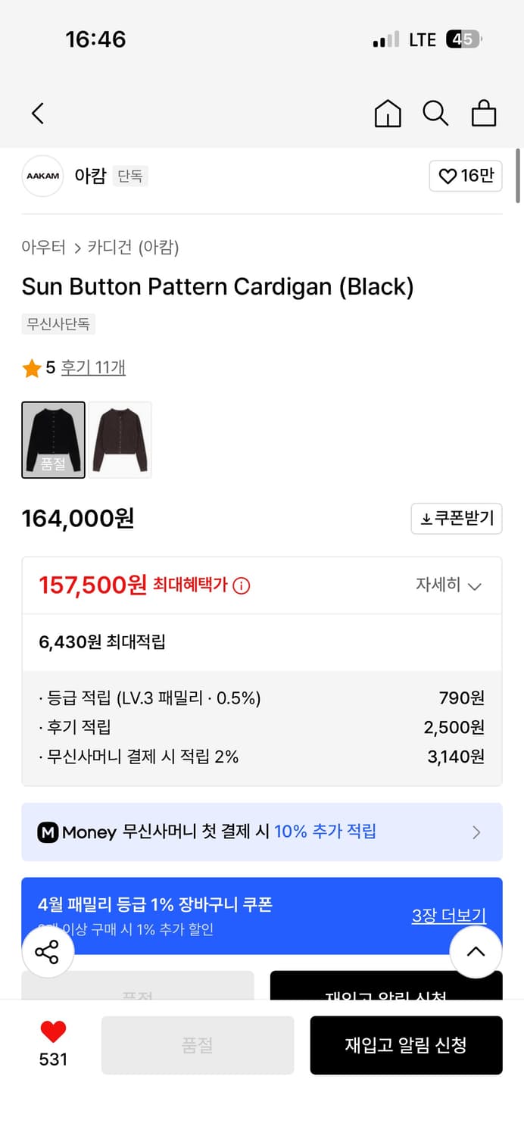Tap the share icon on the left
524x1136 pixels.
(x=48, y=952)
